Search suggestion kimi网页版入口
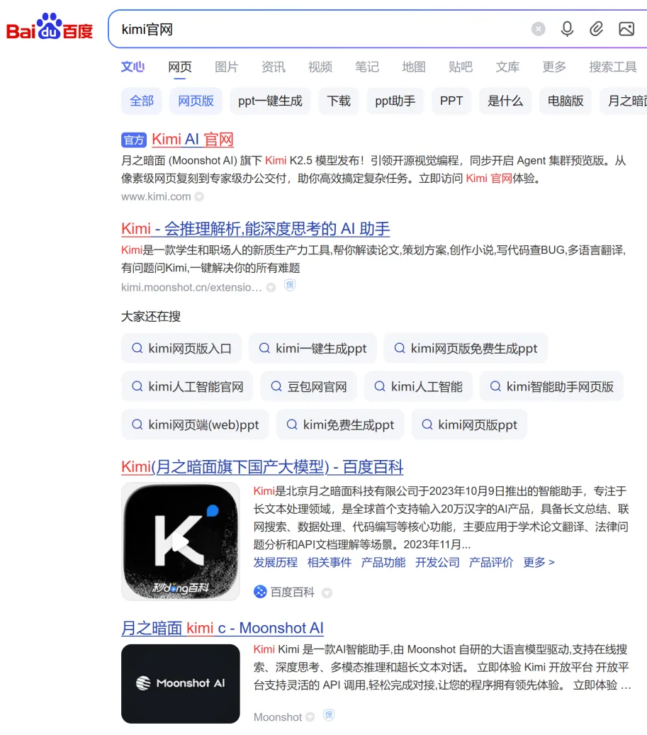 pyautogui.click(x=181, y=348)
